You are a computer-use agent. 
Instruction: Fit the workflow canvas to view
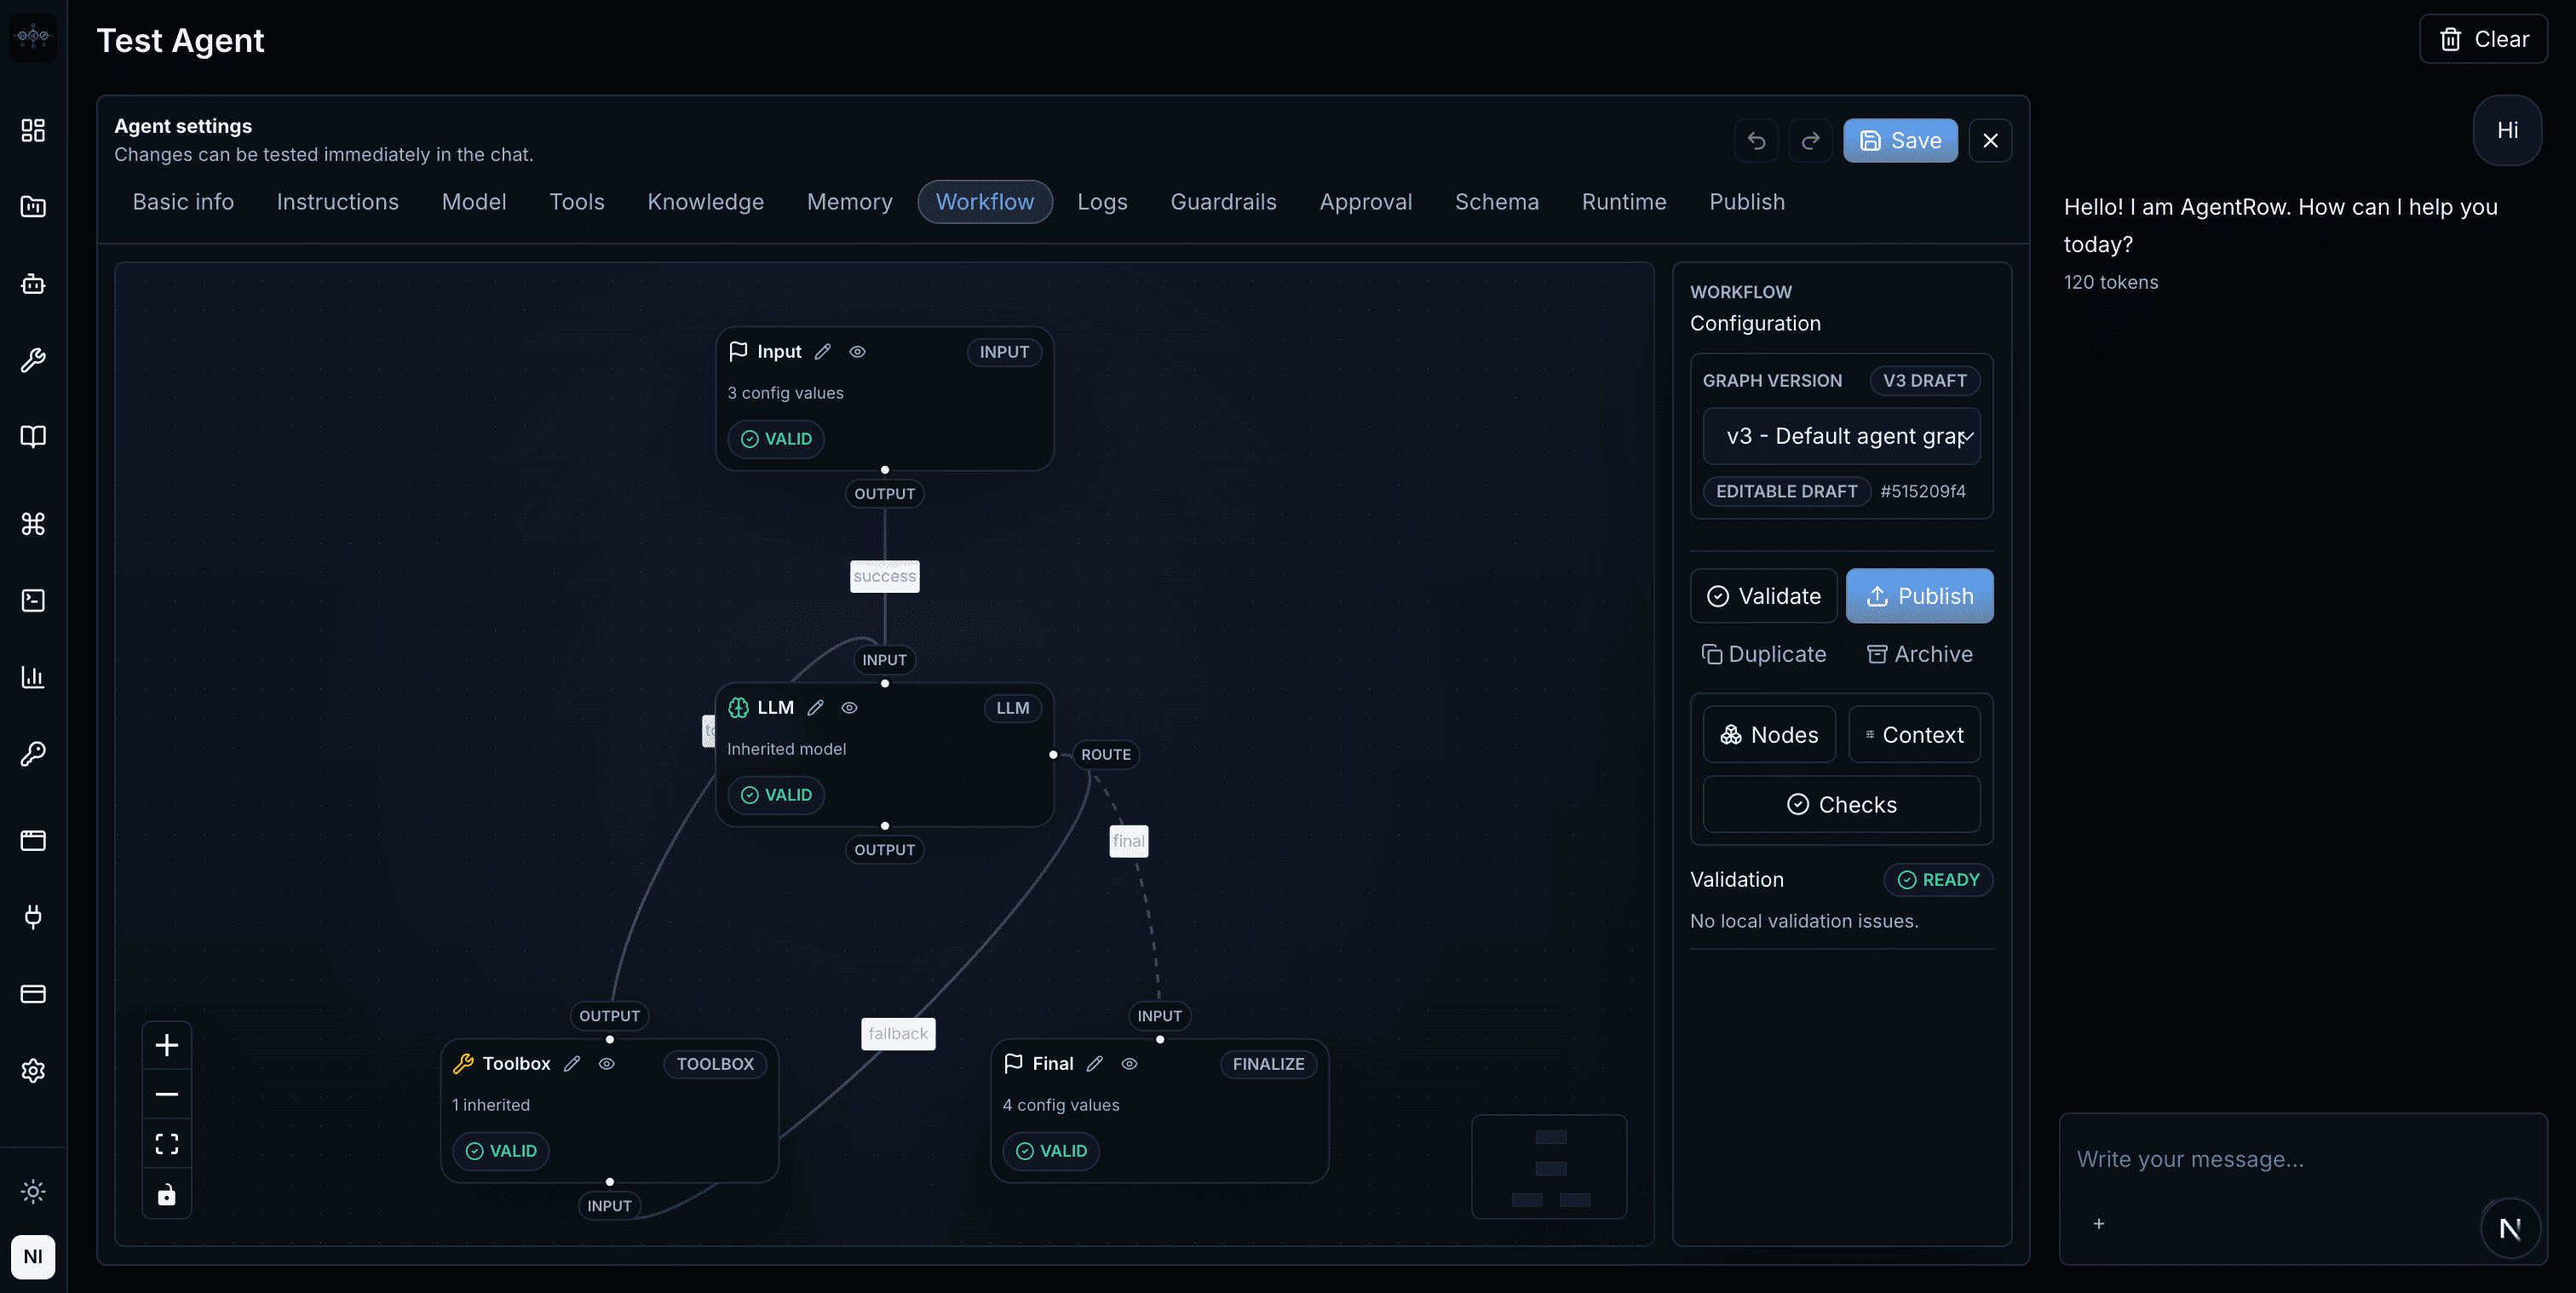(x=167, y=1144)
